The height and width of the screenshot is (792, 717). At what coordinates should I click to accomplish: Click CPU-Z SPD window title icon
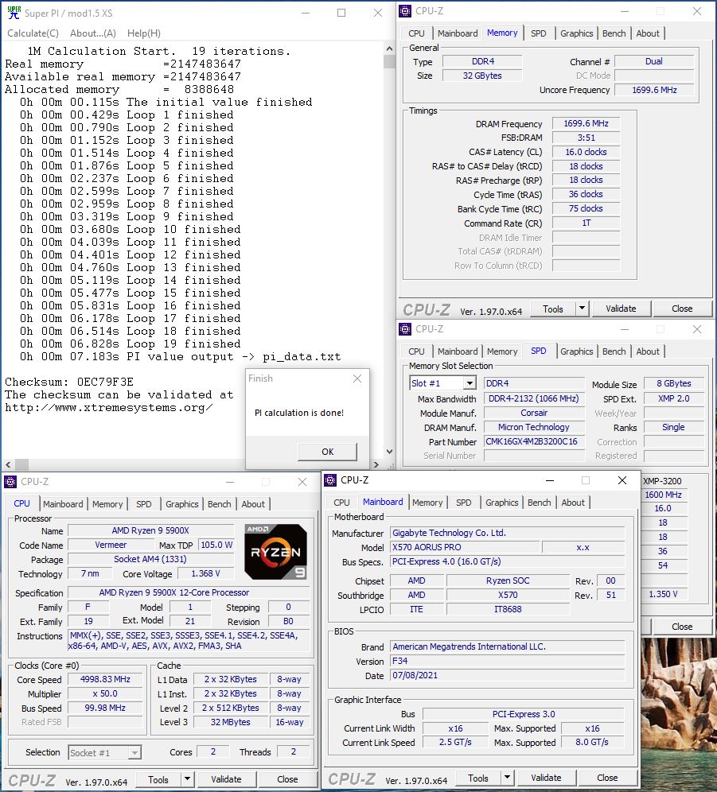(x=405, y=329)
